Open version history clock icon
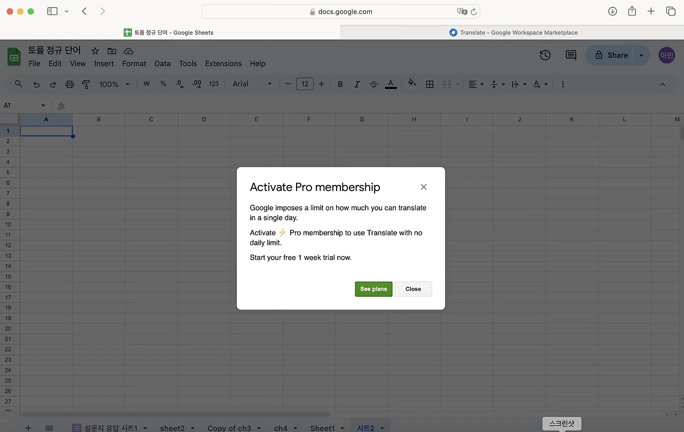The height and width of the screenshot is (432, 684). tap(545, 55)
